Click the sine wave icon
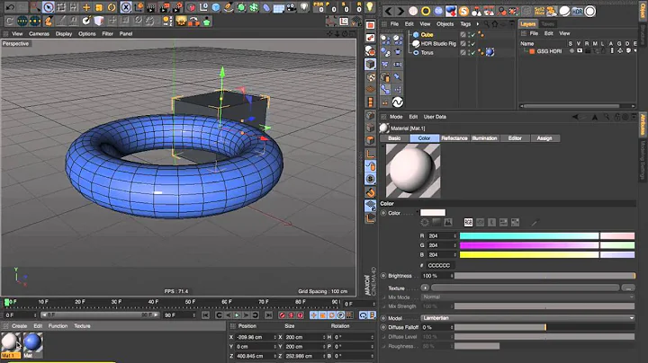This screenshot has height=363, width=648. pos(398,102)
